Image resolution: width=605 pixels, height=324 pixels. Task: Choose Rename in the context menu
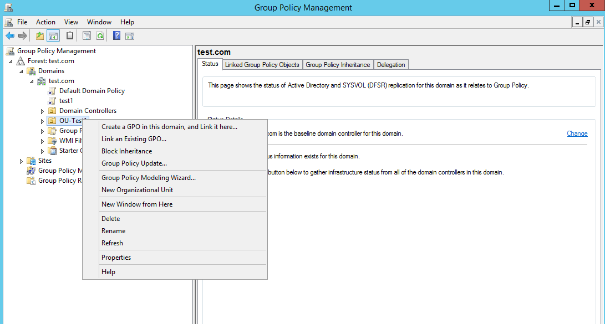175,231
